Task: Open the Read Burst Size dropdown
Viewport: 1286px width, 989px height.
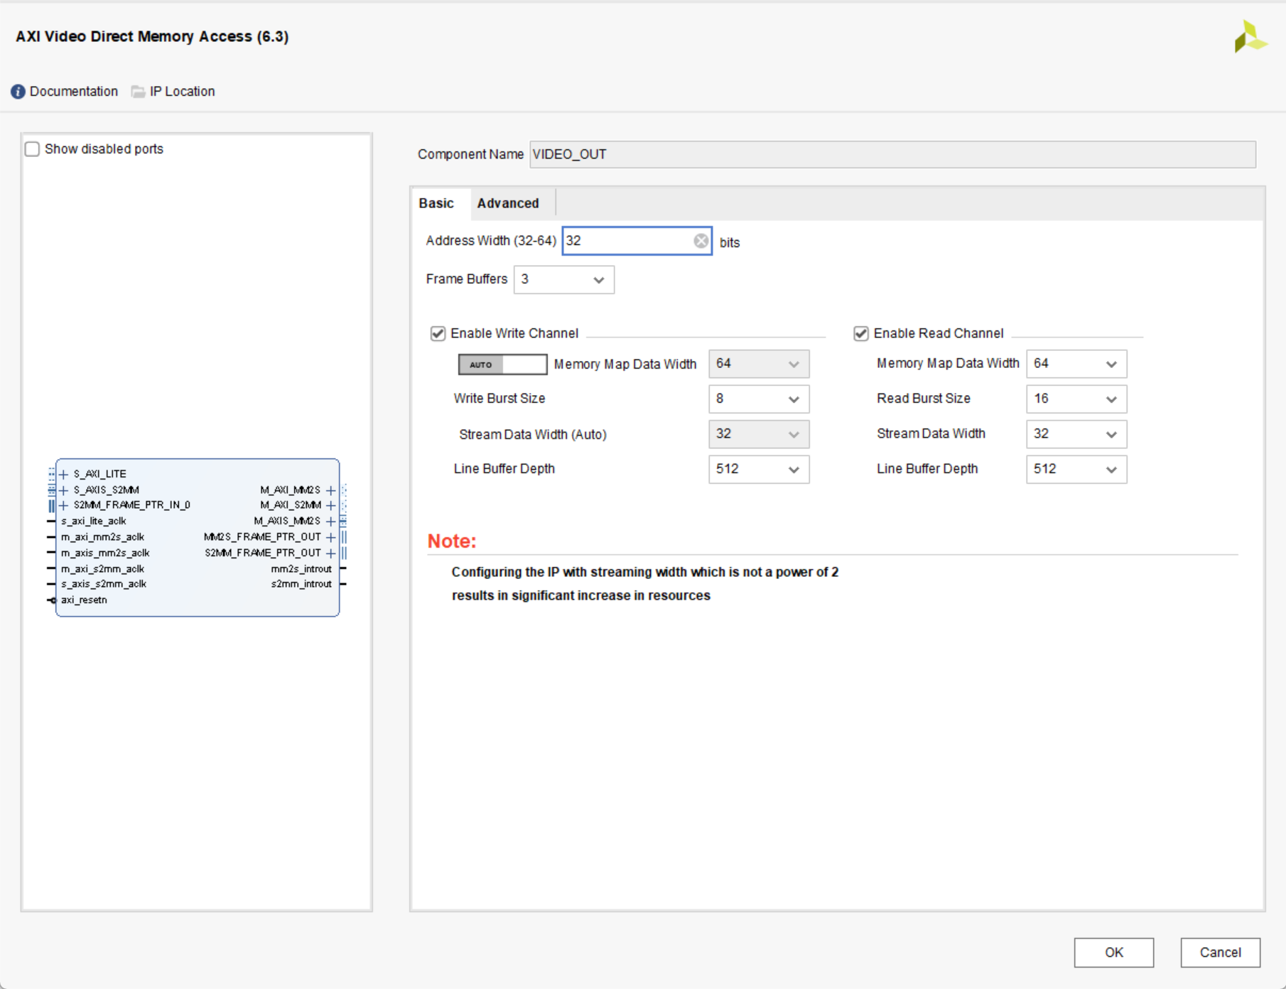Action: 1076,399
